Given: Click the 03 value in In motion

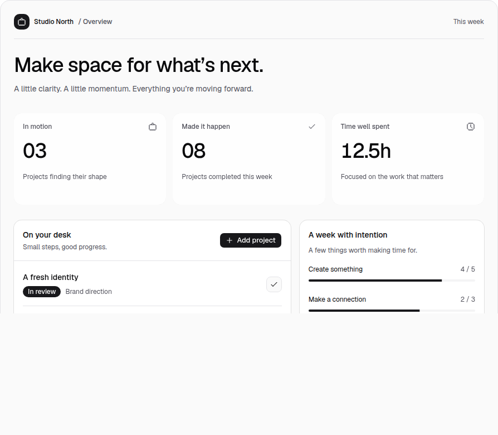Looking at the screenshot, I should pyautogui.click(x=35, y=151).
